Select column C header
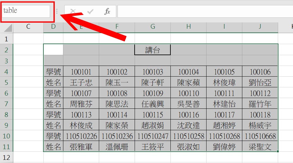The image size is (293, 163). tap(28, 26)
